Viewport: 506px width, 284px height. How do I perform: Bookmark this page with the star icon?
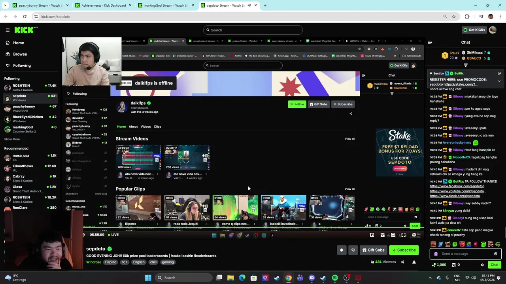point(454,17)
